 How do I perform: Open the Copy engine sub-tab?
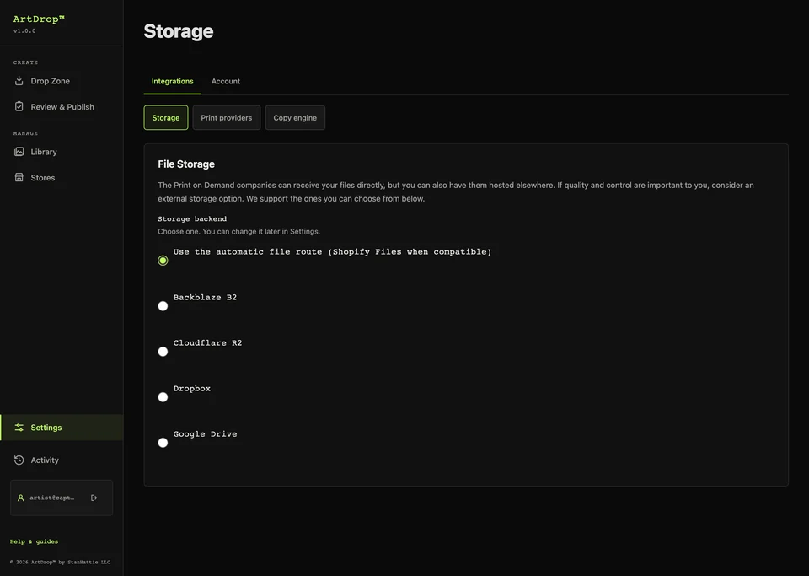pos(295,118)
